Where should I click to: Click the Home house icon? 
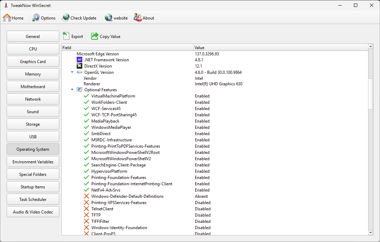[x=7, y=18]
